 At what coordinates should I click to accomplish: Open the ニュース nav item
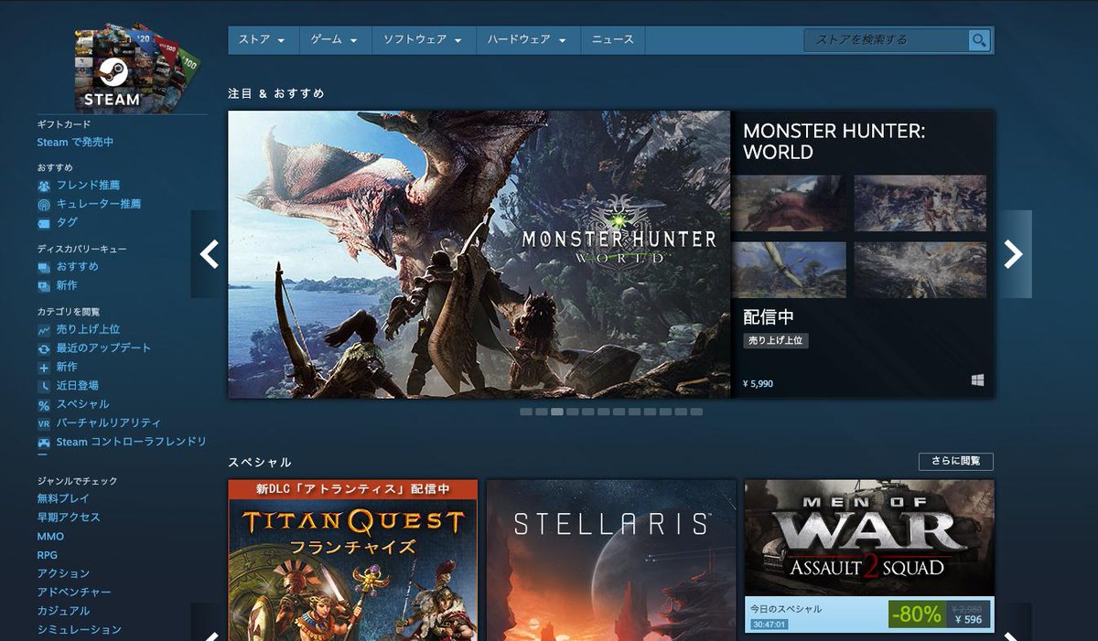pos(612,40)
